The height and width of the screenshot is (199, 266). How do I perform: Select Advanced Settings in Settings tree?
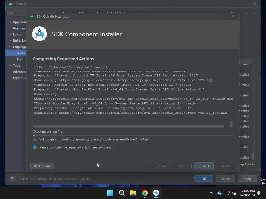tap(20, 72)
